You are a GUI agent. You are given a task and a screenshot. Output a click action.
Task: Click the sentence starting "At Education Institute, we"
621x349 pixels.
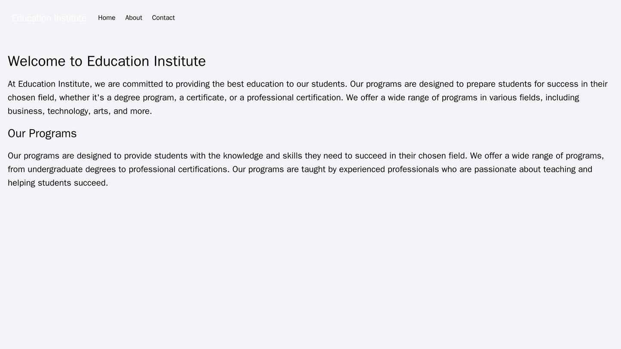[172, 84]
